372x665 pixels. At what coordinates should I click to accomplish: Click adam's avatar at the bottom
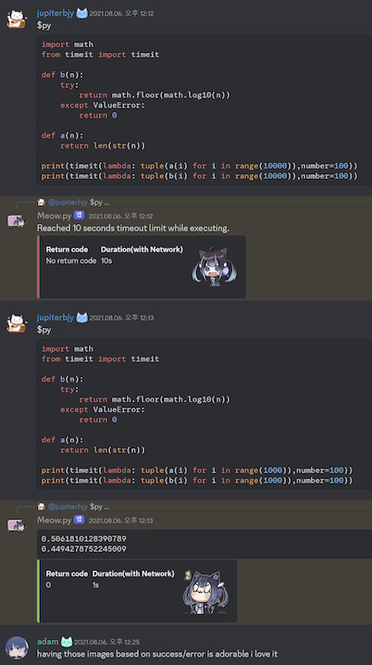pos(17,647)
